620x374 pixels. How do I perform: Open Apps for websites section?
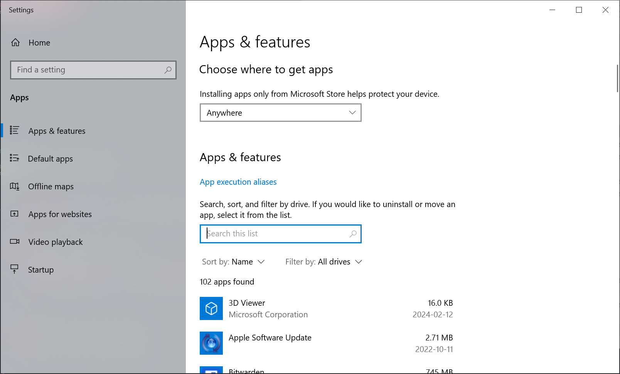pos(93,214)
